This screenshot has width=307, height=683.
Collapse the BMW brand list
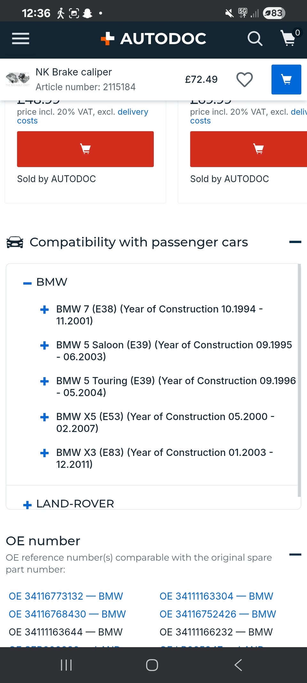click(28, 283)
